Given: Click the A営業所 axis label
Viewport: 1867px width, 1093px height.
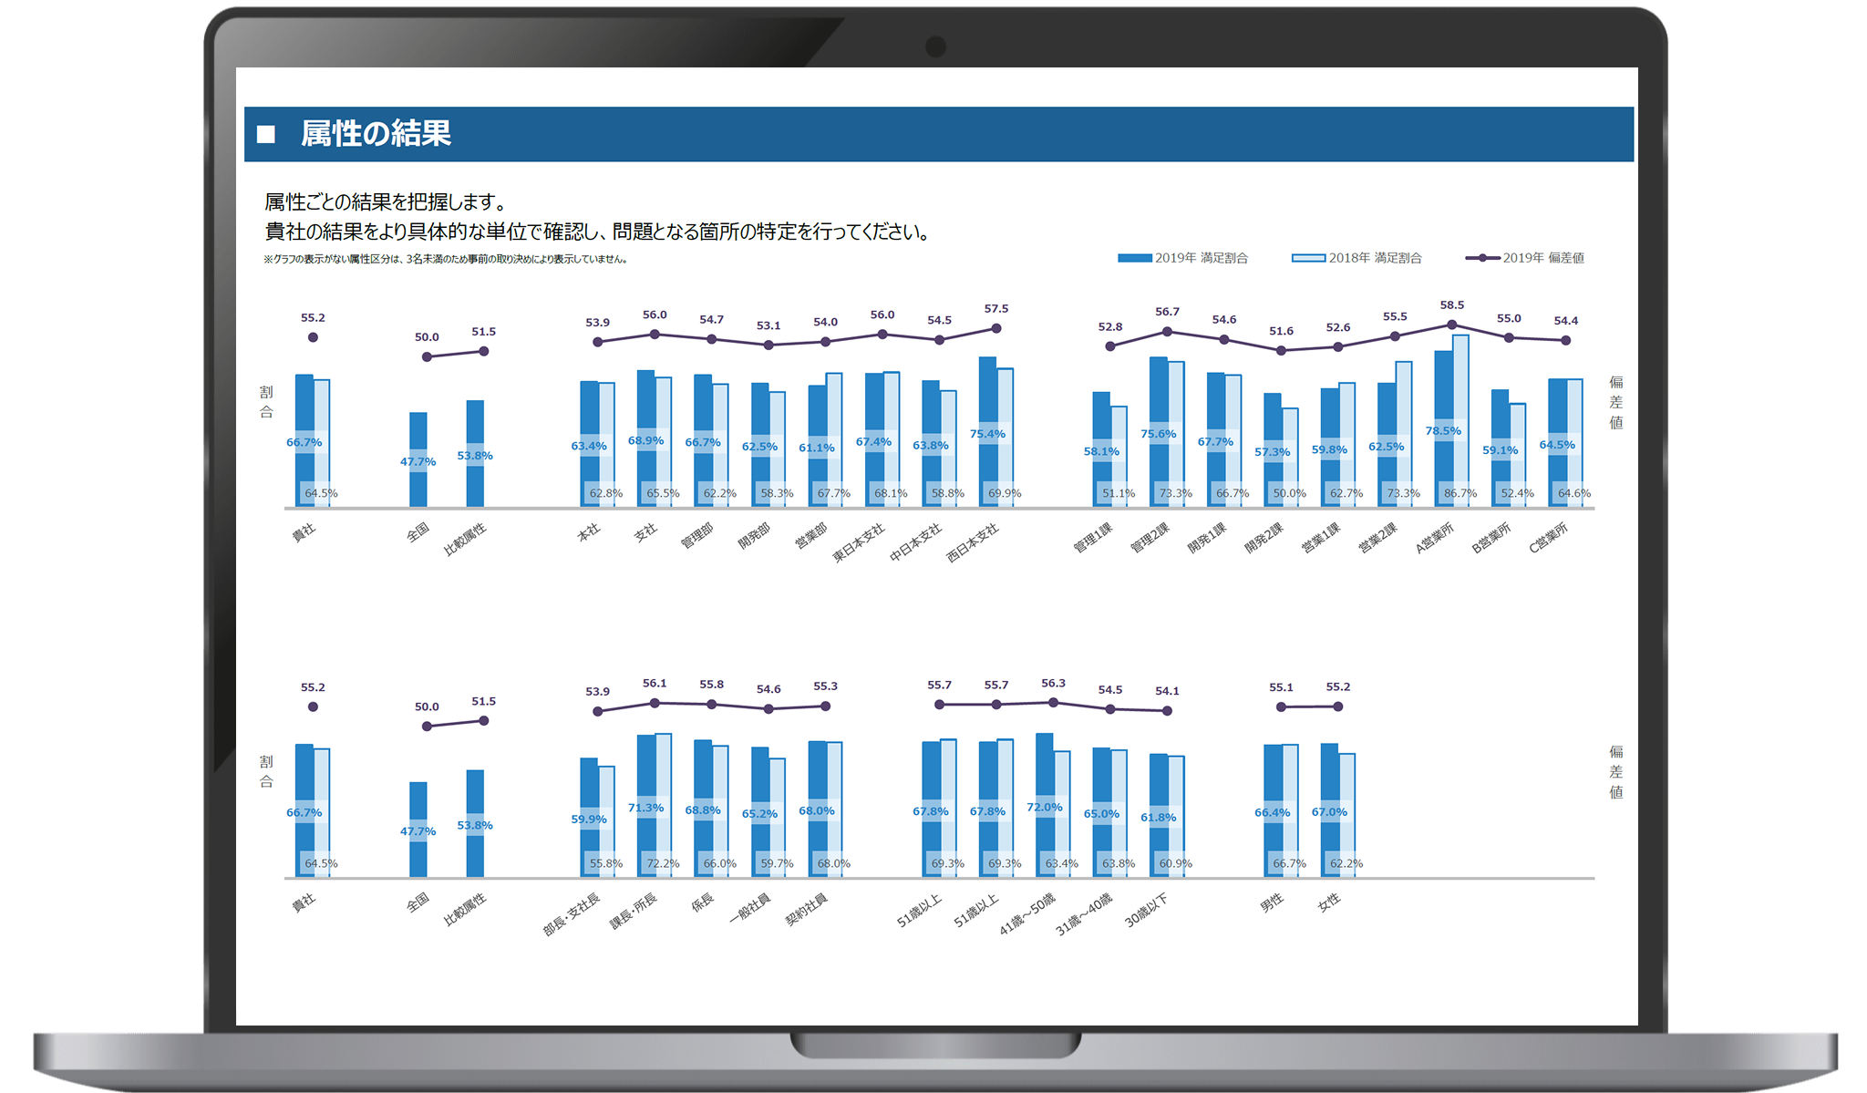Looking at the screenshot, I should coord(1435,538).
